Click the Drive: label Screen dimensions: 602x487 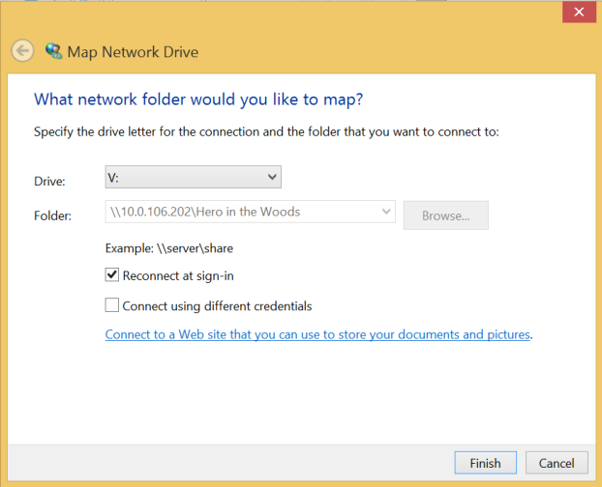click(x=49, y=181)
